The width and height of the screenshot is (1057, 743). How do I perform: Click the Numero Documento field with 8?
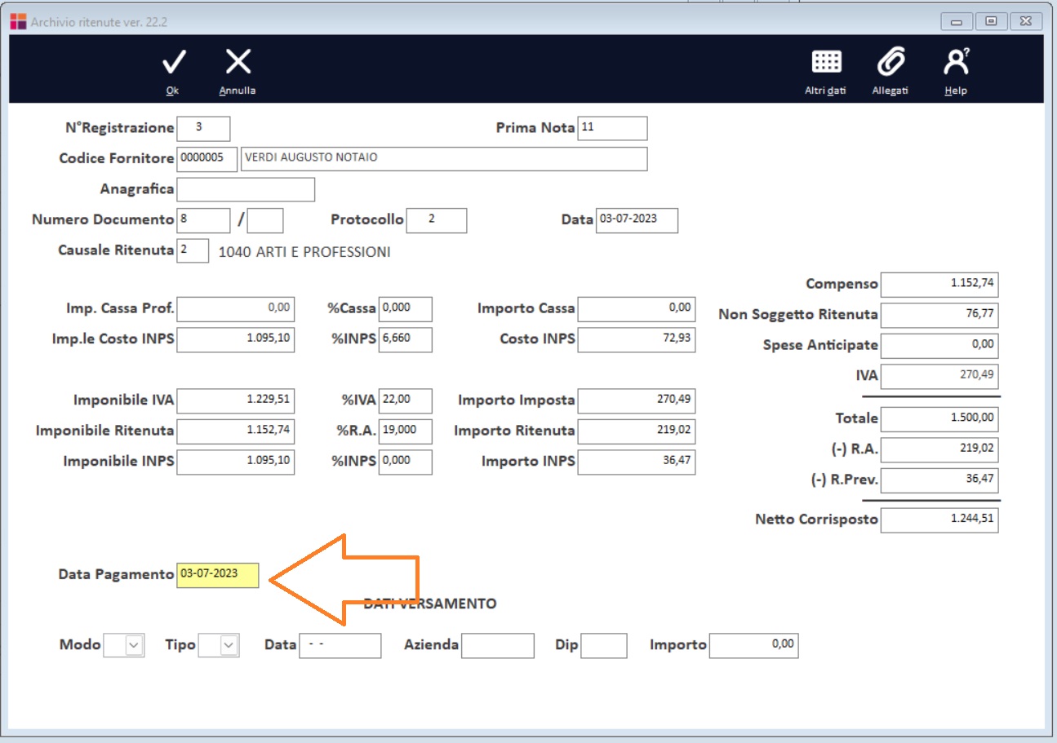coord(203,220)
